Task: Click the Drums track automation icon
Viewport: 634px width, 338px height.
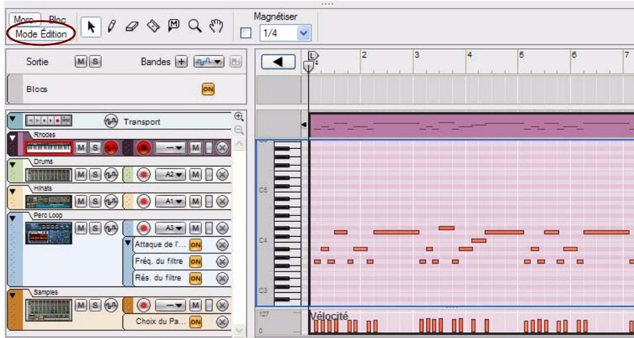Action: pos(111,175)
